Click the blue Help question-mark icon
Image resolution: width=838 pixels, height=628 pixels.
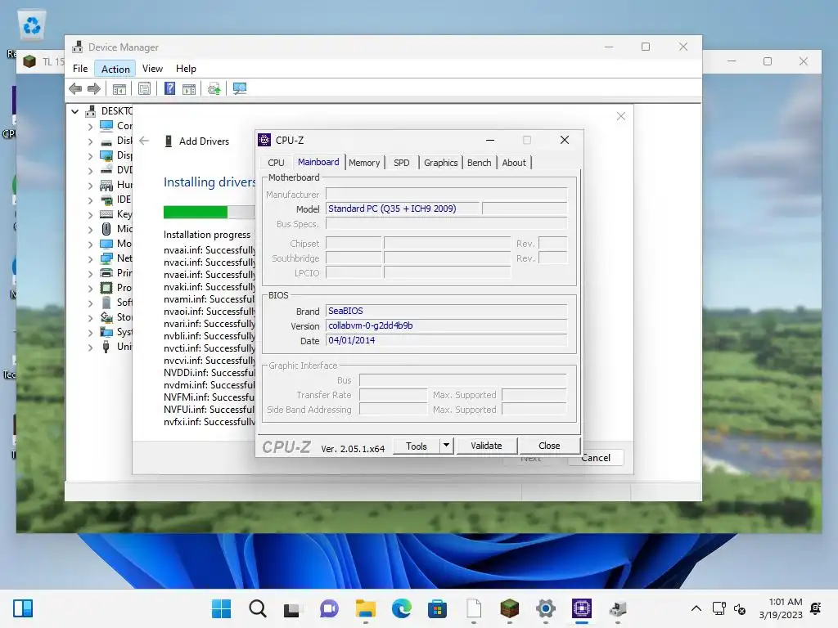tap(169, 88)
